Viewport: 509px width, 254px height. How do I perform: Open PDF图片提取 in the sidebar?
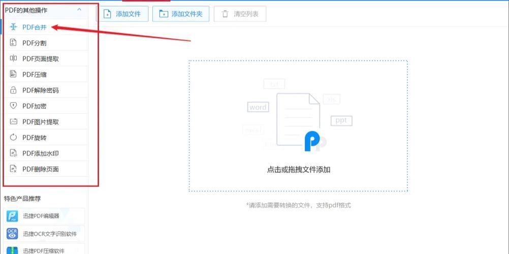[45, 122]
